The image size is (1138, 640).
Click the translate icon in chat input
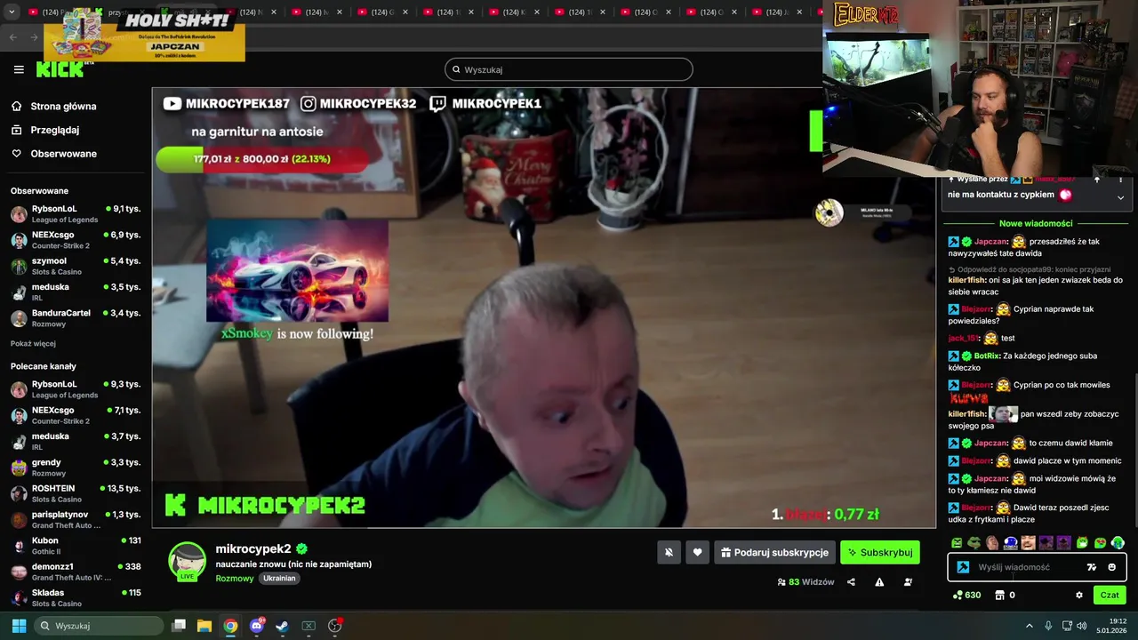point(1092,567)
